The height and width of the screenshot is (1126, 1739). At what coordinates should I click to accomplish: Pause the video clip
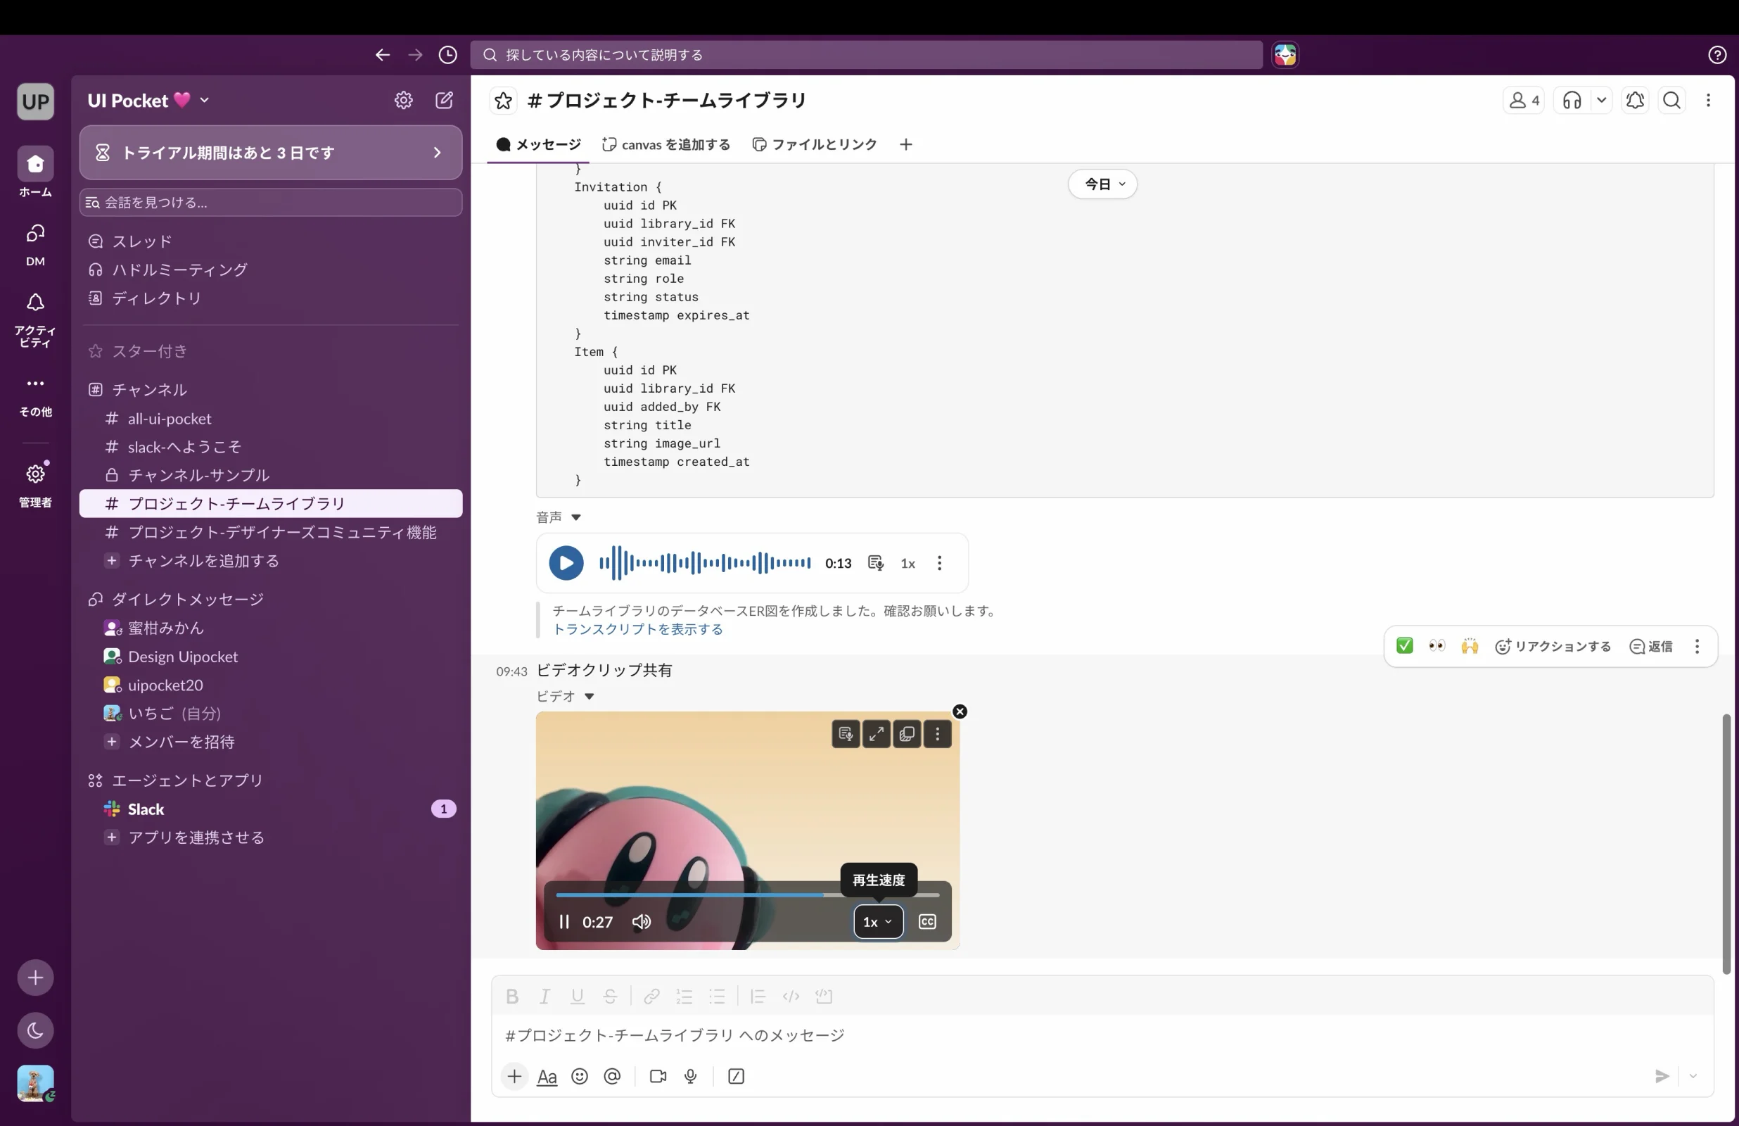564,923
